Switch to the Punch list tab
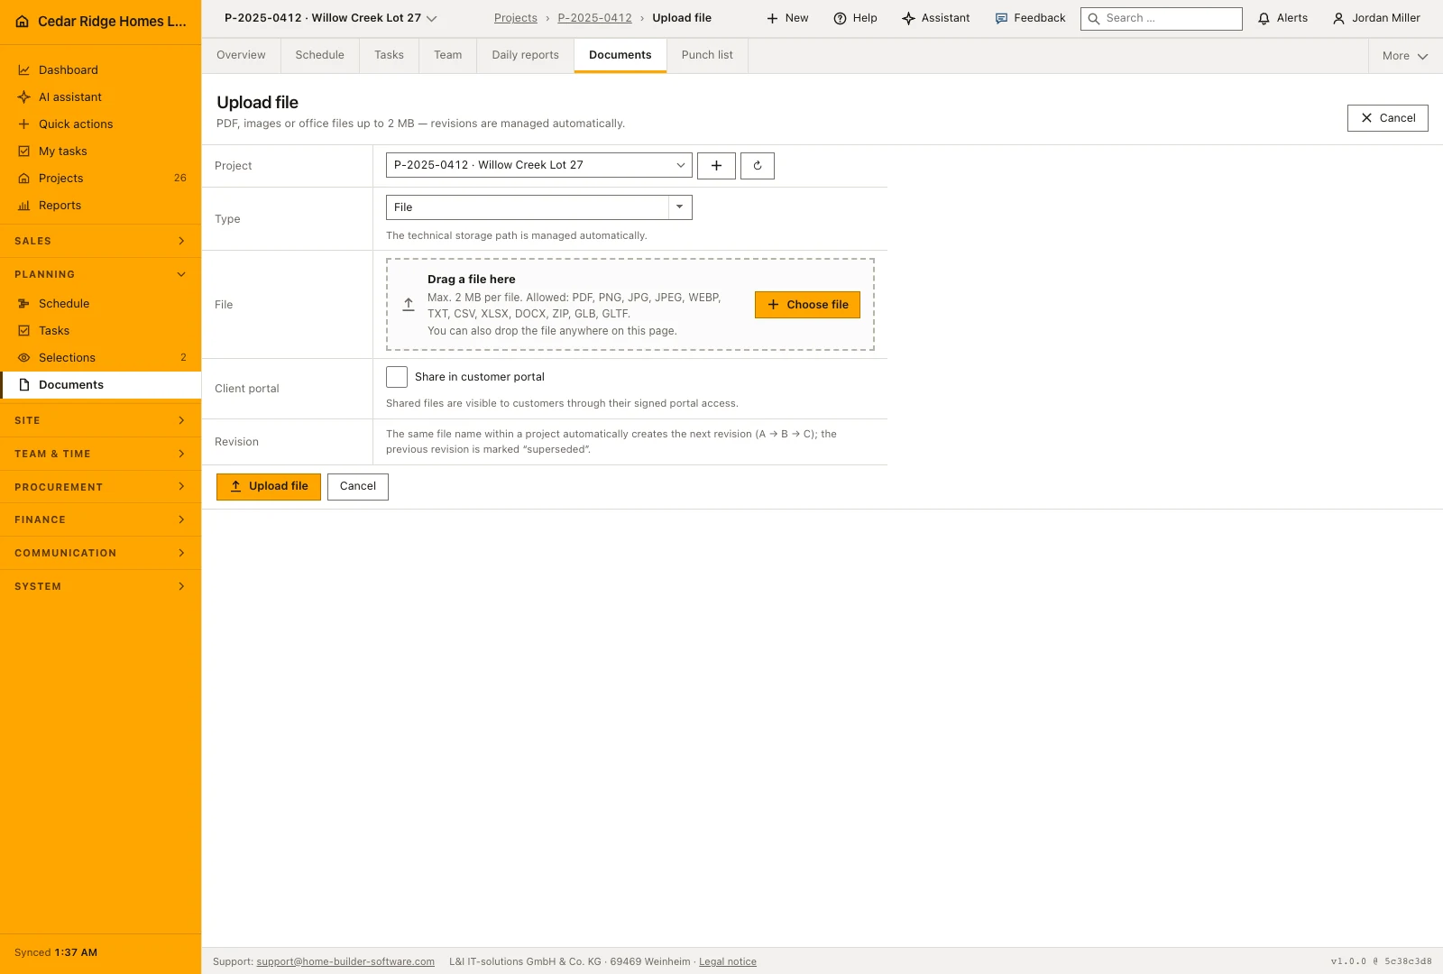This screenshot has height=974, width=1443. (x=707, y=55)
